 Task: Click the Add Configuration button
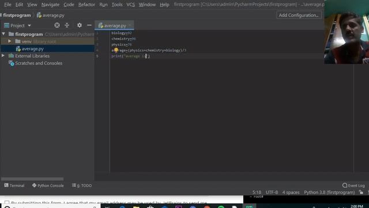point(299,15)
